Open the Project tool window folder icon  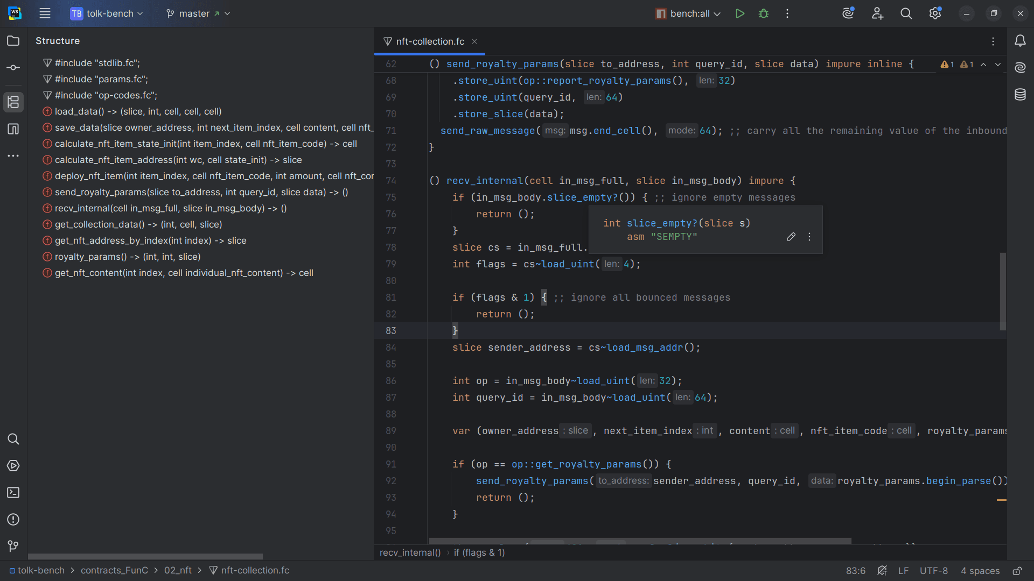click(x=13, y=41)
